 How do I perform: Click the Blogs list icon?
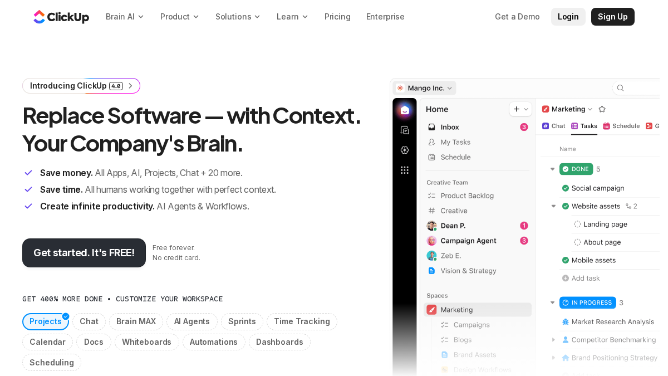tap(444, 340)
